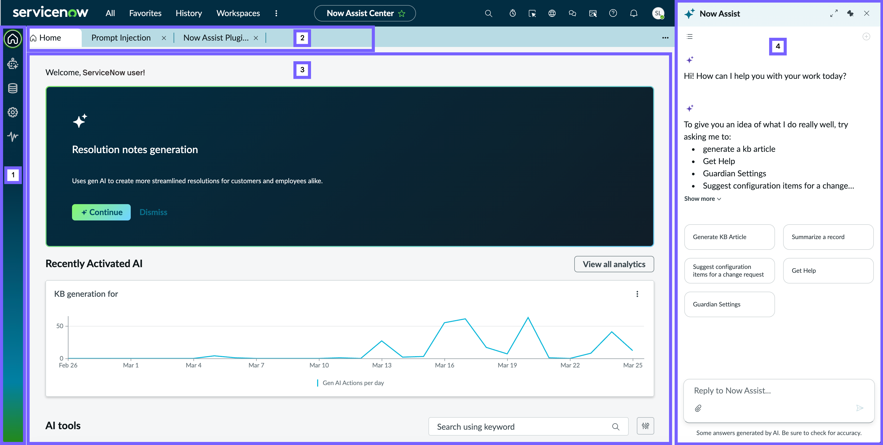Choose the Generate KB Article suggestion
The image size is (883, 445).
730,237
